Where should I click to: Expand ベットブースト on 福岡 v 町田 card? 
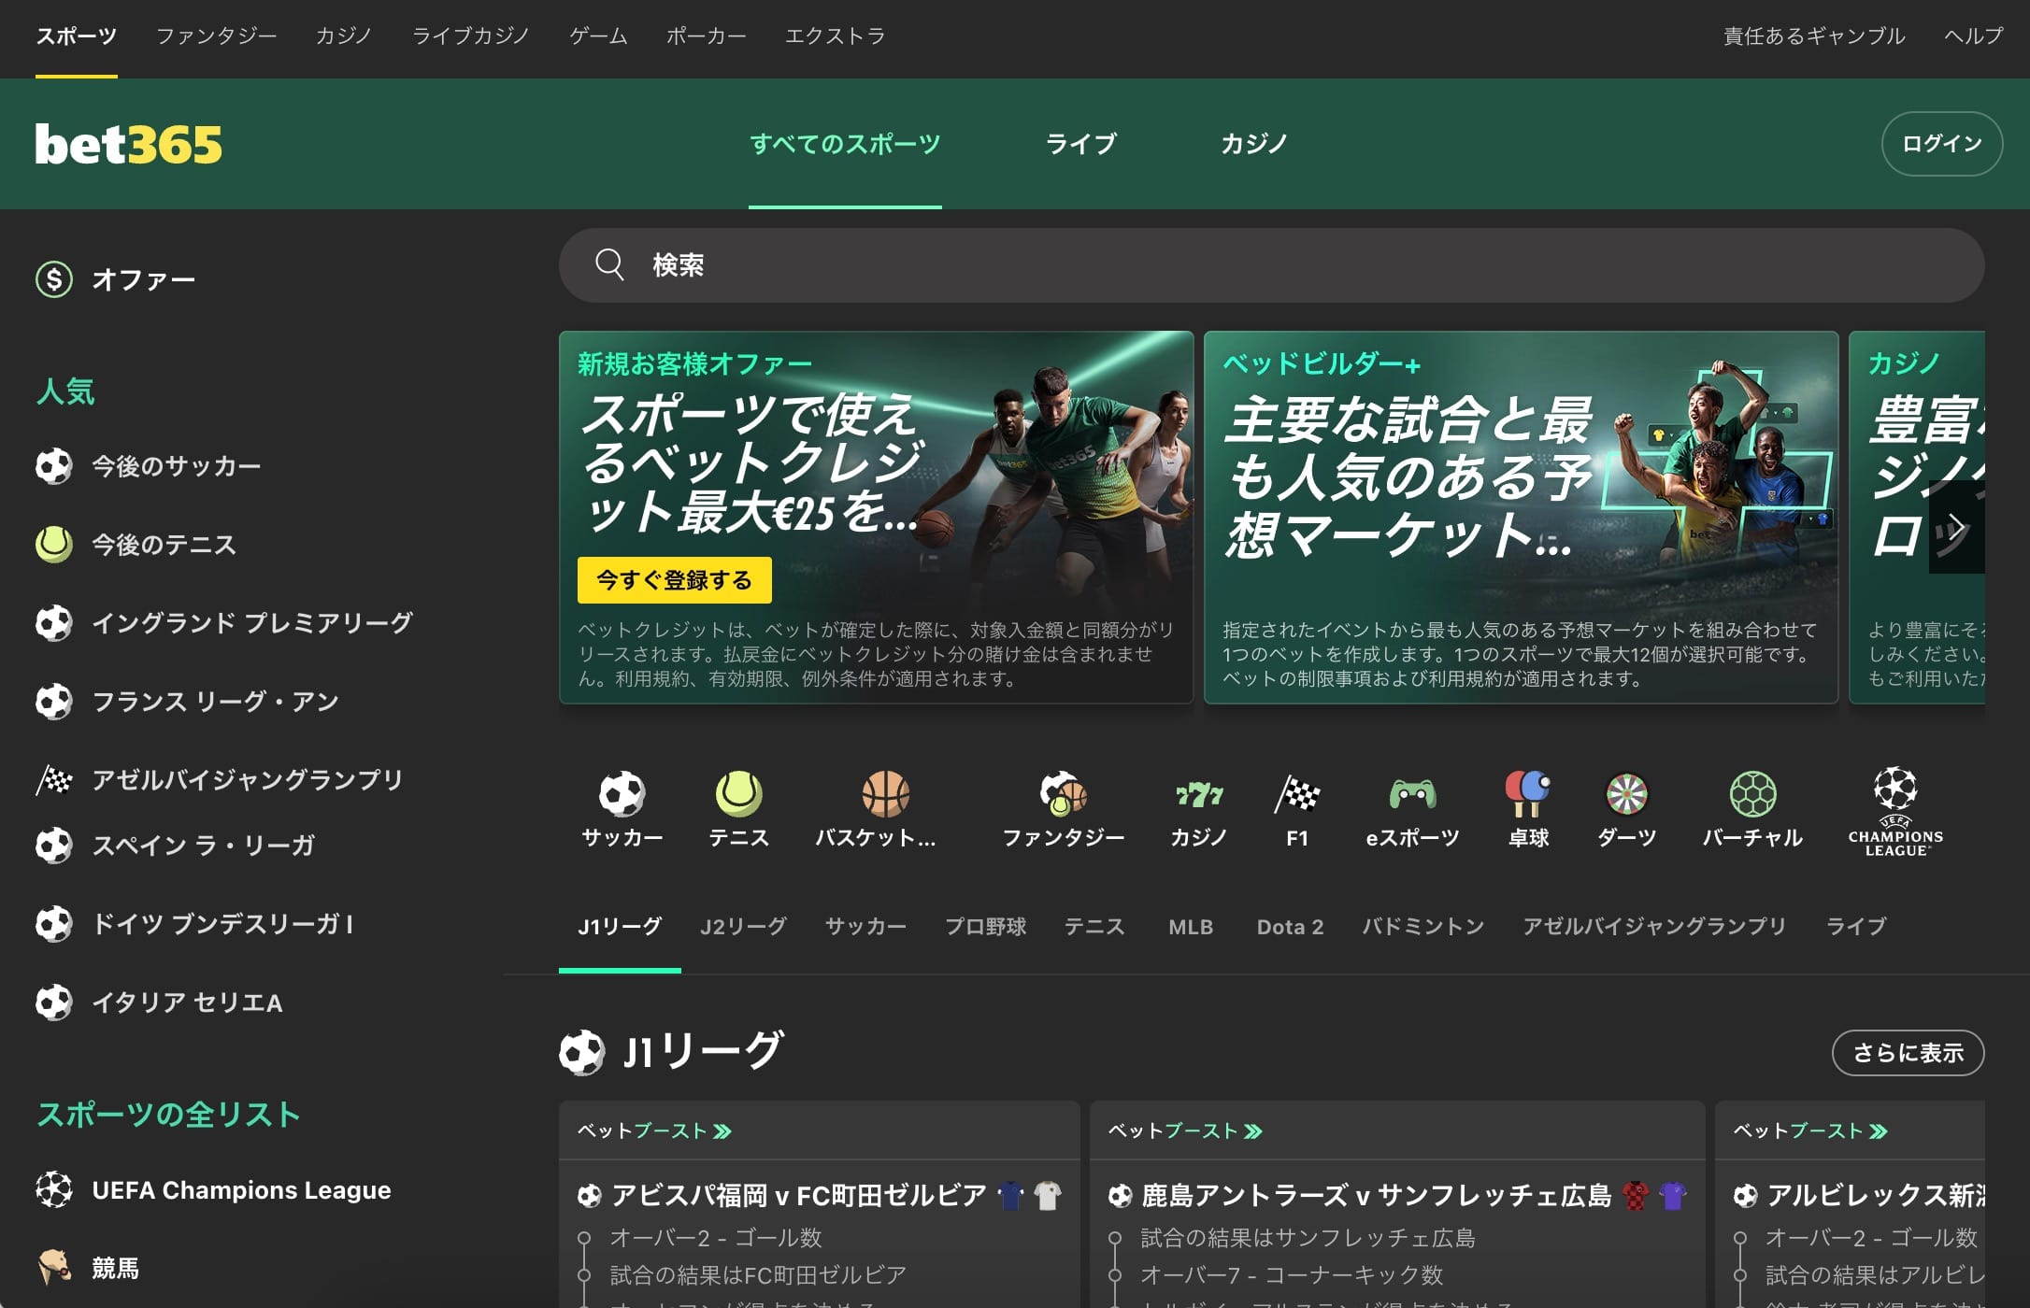coord(654,1131)
